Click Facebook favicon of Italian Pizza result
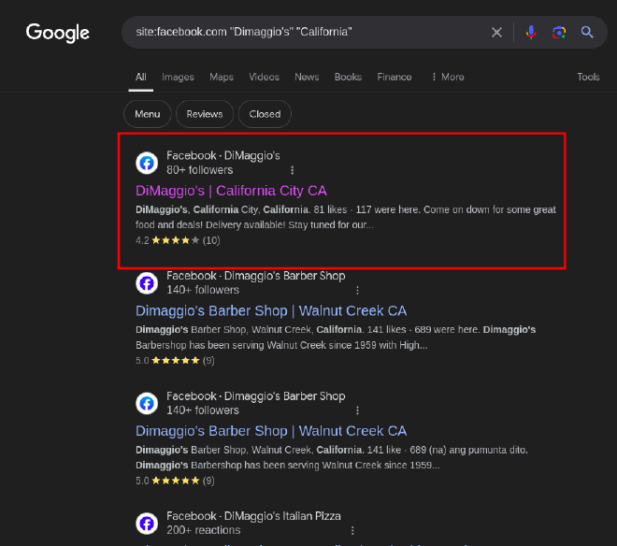Screen dimensions: 617x546 click(147, 524)
